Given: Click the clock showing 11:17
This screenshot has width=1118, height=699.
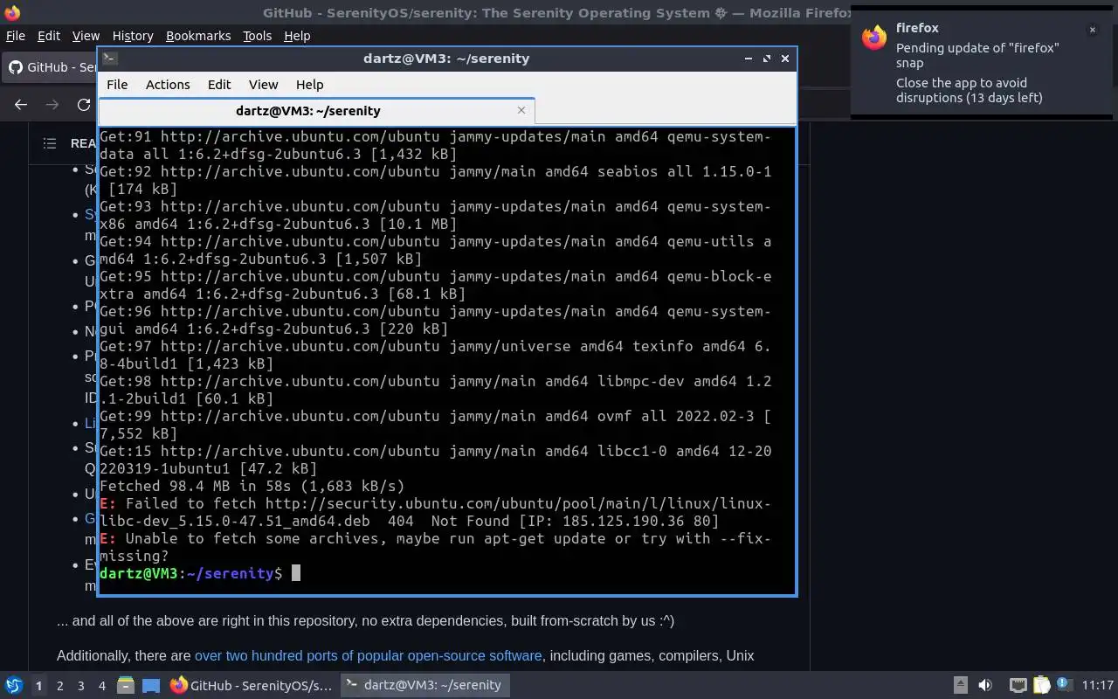Looking at the screenshot, I should (1097, 685).
